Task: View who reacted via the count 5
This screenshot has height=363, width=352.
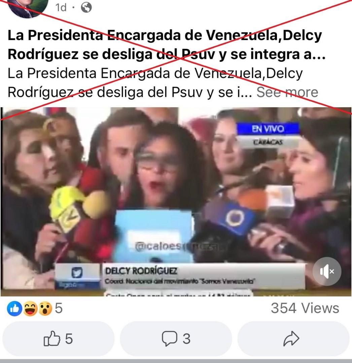Action: coord(59,308)
